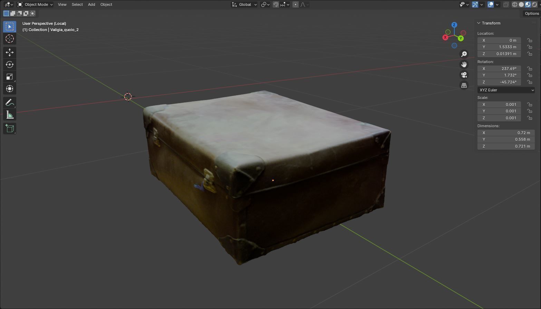541x309 pixels.
Task: Lock the Location X value
Action: pyautogui.click(x=530, y=40)
